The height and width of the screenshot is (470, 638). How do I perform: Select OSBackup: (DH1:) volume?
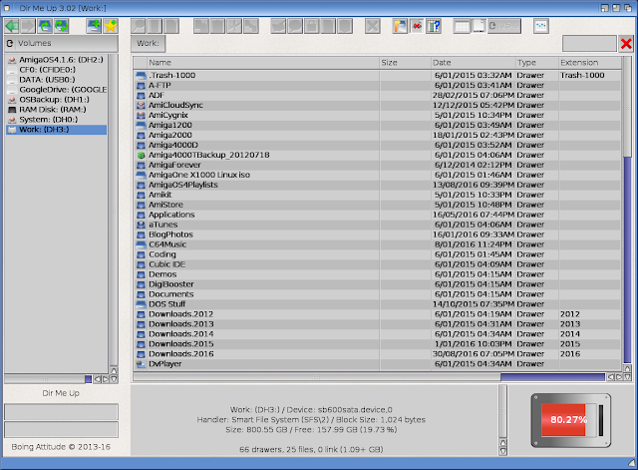tap(57, 100)
